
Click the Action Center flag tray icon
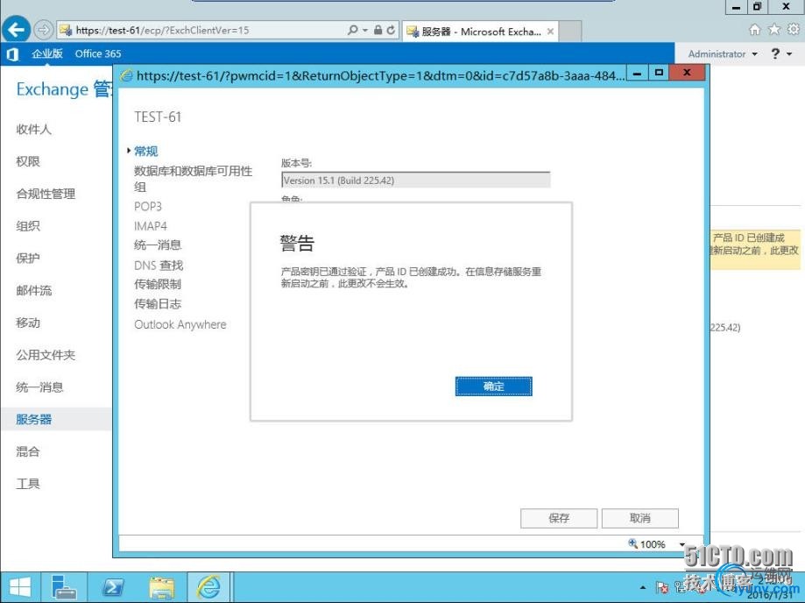[662, 587]
